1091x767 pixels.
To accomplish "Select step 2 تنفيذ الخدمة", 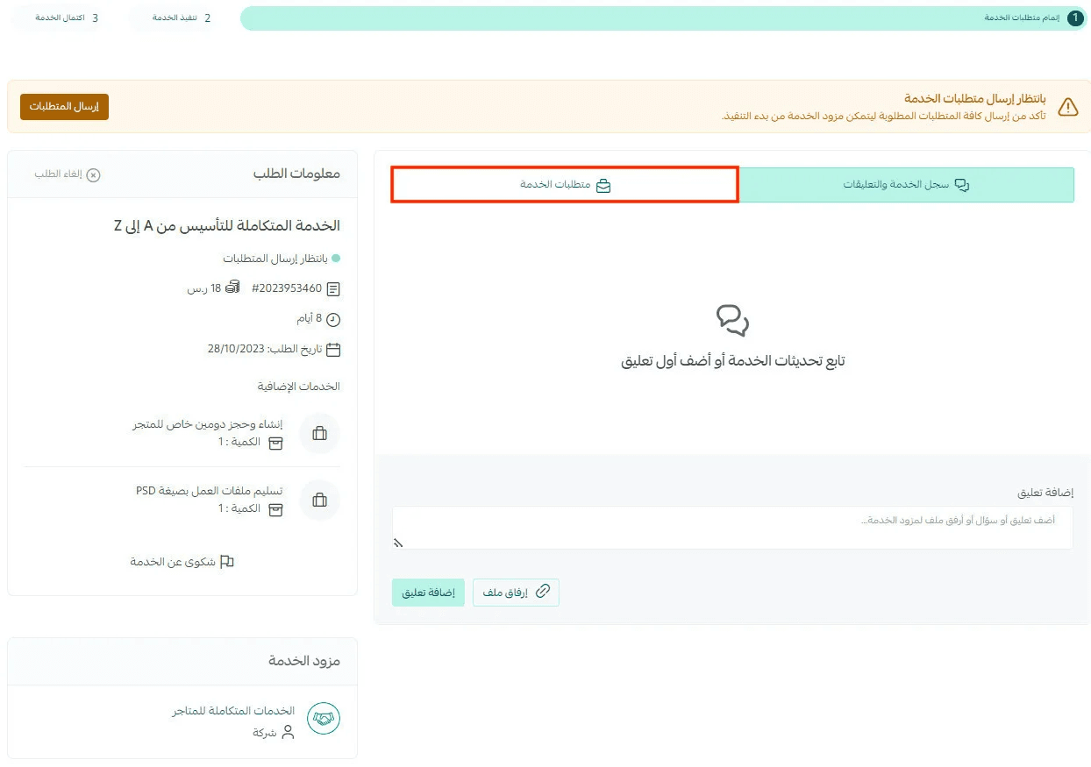I will point(181,18).
